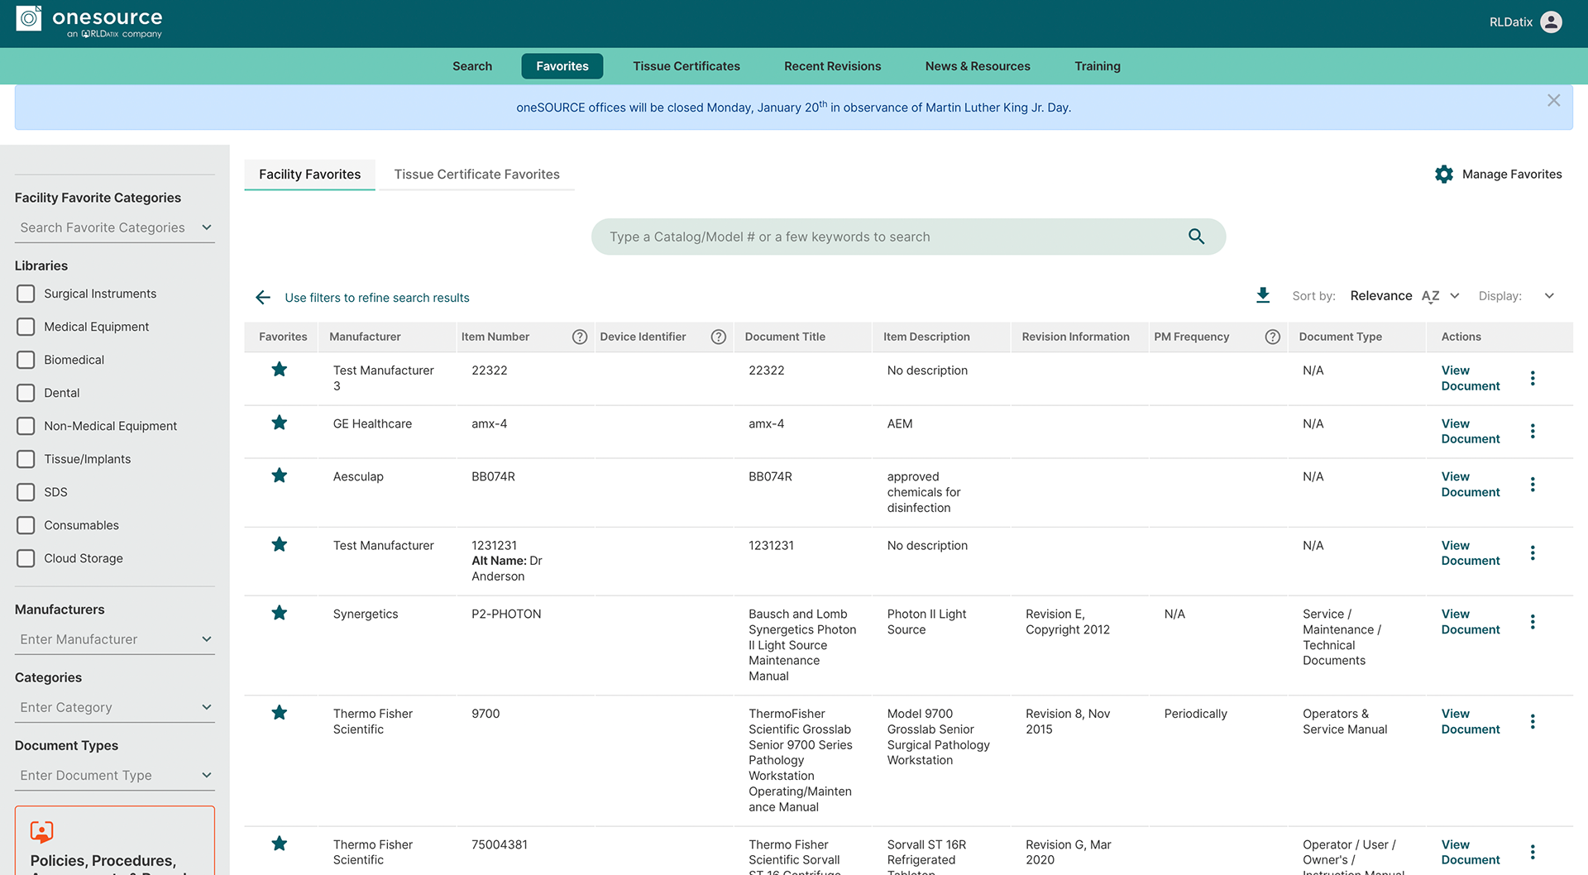Unfavorite the Thermo Fisher 9700 star
This screenshot has width=1588, height=875.
[x=280, y=713]
